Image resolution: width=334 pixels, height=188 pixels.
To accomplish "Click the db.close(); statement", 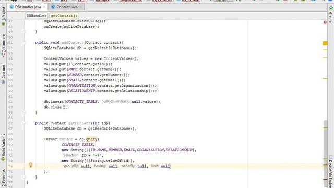I will click(x=56, y=107).
